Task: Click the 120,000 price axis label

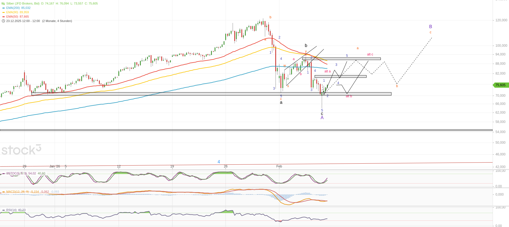Action: point(501,20)
